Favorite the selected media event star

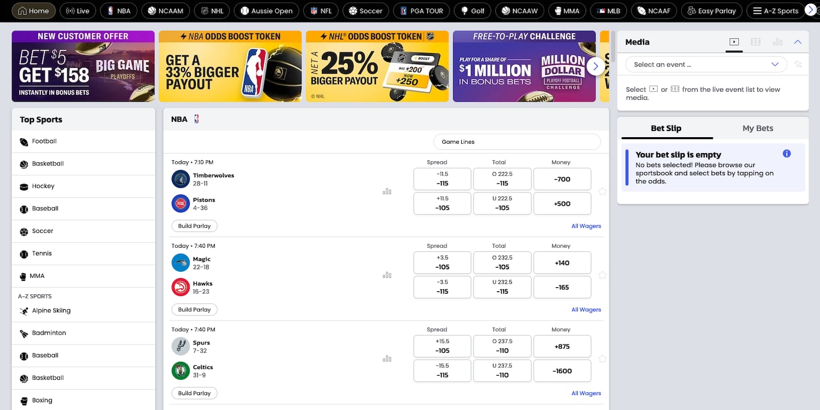(x=798, y=64)
